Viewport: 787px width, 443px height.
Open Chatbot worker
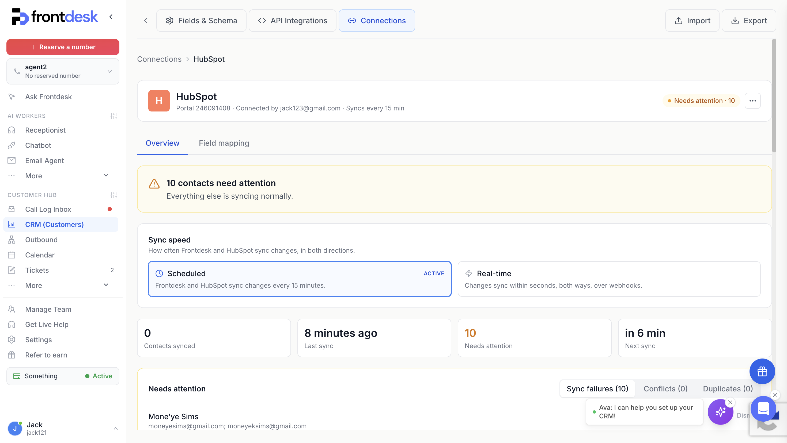click(38, 145)
